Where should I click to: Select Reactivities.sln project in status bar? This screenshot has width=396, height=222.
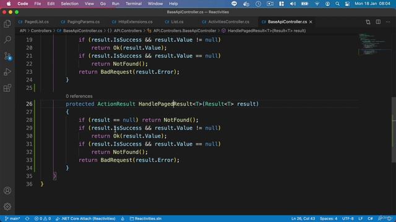145,218
